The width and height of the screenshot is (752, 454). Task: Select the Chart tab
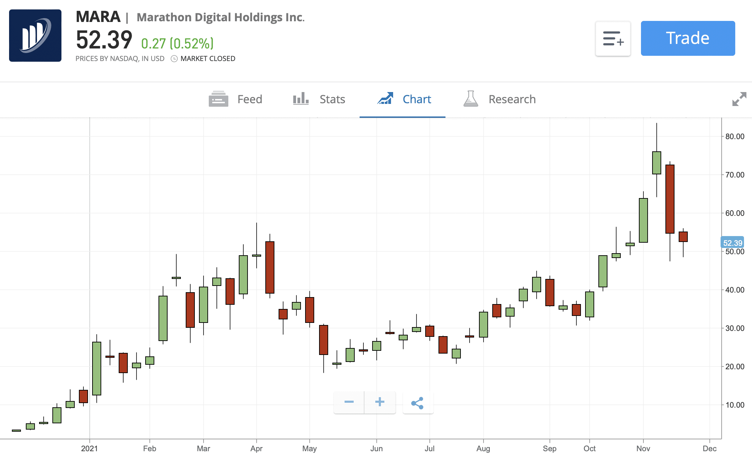coord(403,99)
